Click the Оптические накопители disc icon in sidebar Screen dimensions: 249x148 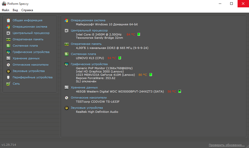pos(8,65)
